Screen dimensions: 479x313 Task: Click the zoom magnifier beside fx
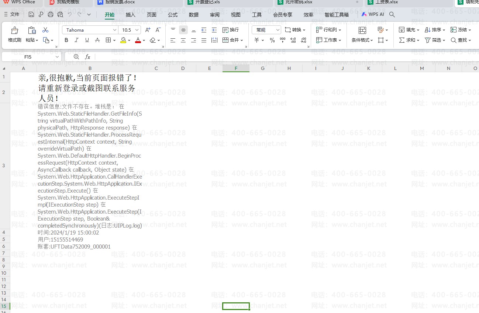click(x=76, y=57)
